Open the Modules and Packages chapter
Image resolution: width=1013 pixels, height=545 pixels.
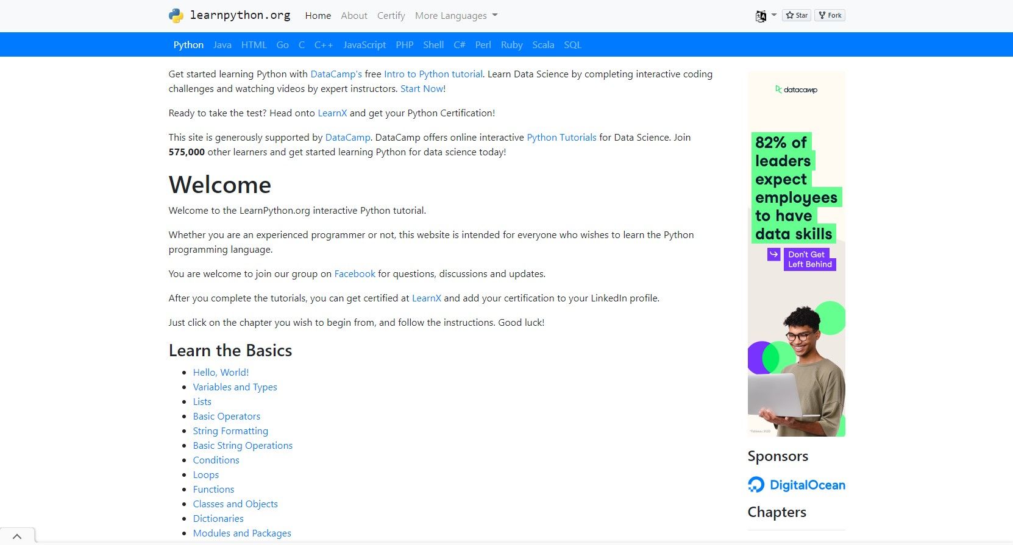point(242,533)
